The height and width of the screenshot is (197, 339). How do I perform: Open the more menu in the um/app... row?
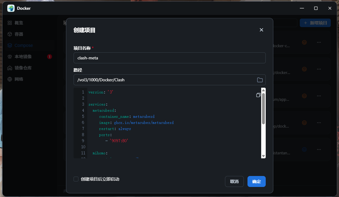pyautogui.click(x=319, y=96)
